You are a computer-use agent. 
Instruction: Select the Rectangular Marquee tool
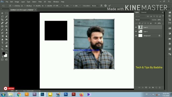pos(6,13)
